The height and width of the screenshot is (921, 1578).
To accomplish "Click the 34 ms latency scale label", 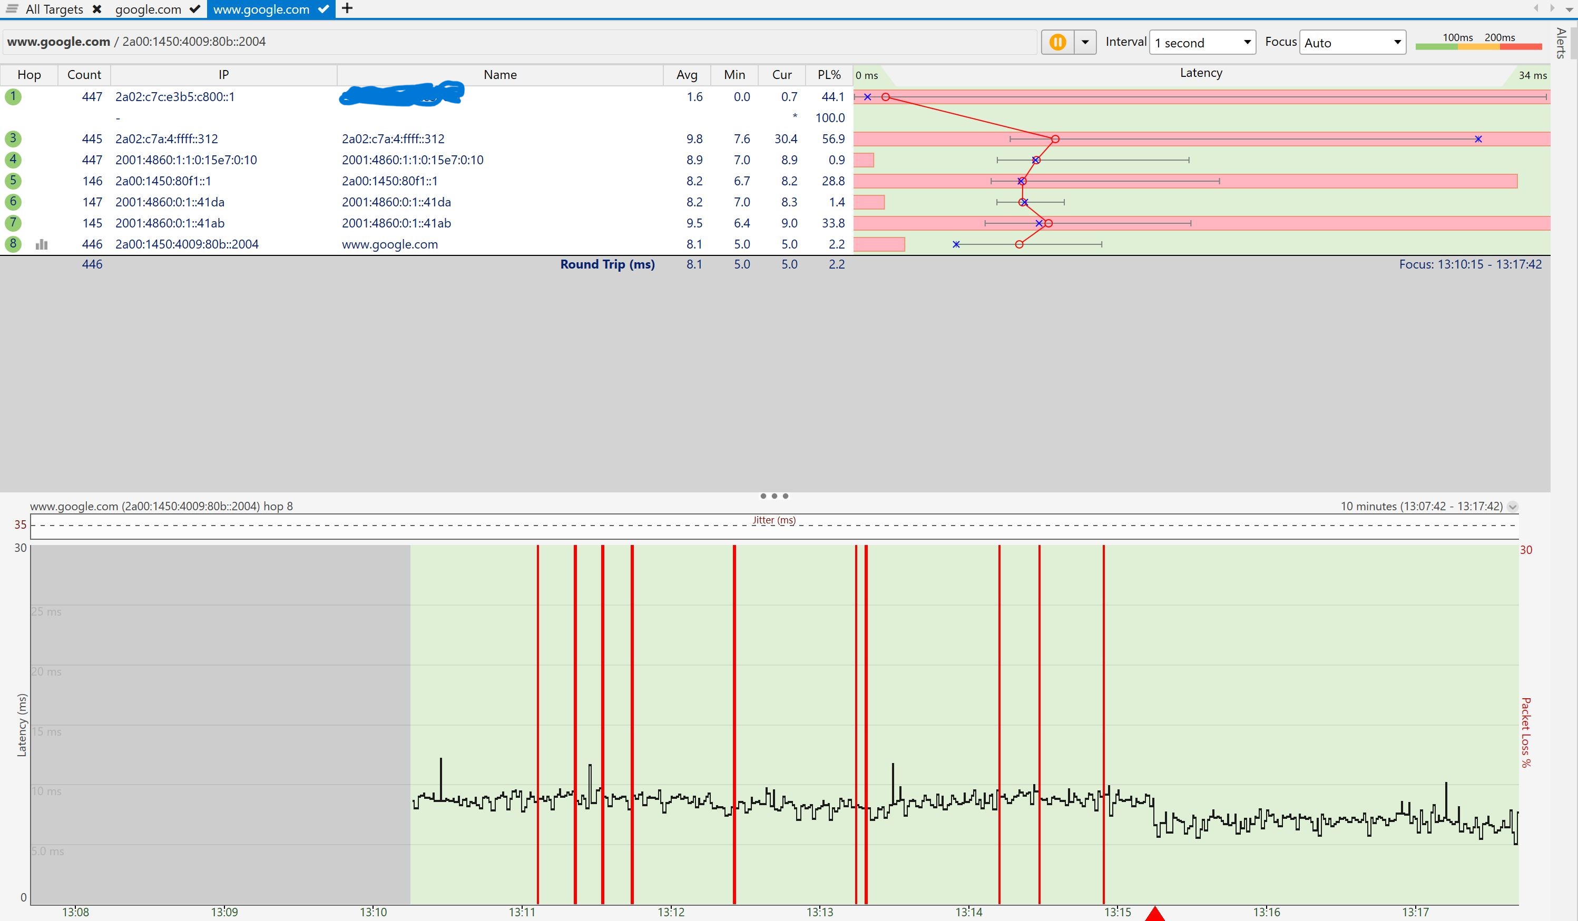I will (1532, 75).
